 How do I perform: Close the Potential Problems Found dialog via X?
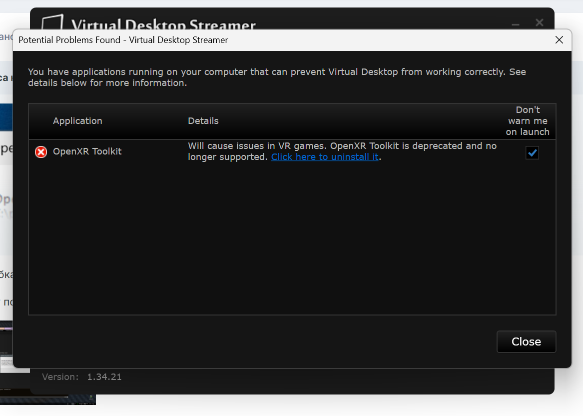coord(559,40)
